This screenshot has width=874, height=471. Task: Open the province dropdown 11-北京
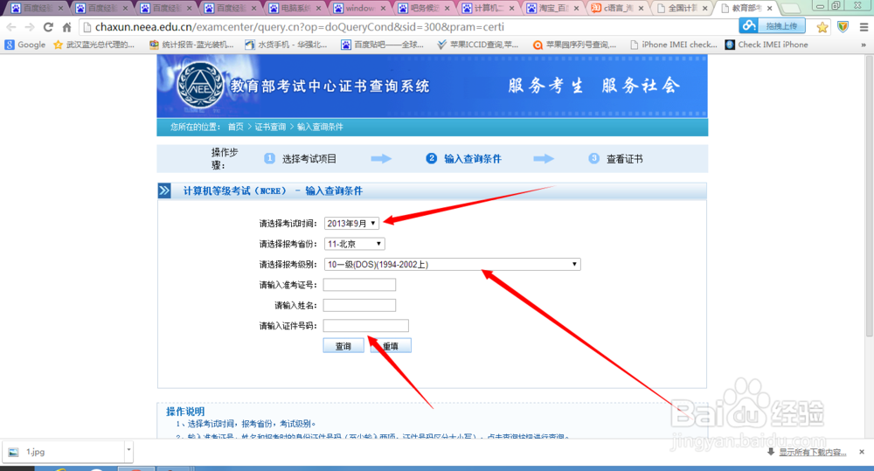(355, 244)
